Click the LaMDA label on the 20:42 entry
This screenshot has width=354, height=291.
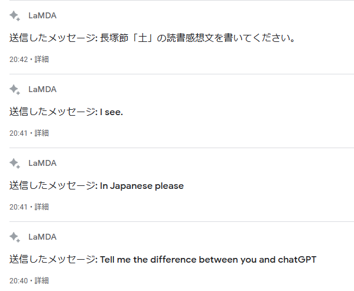(x=43, y=15)
